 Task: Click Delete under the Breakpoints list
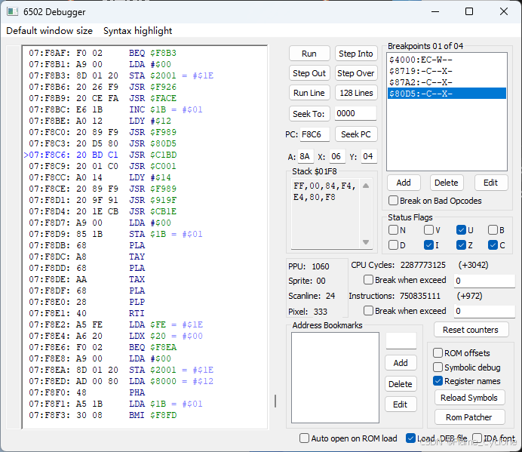447,183
